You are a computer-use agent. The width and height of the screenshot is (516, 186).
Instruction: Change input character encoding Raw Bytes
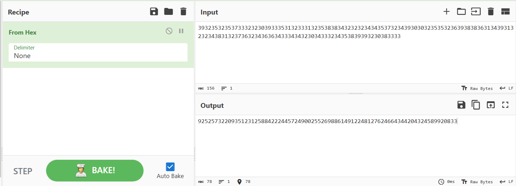point(477,89)
